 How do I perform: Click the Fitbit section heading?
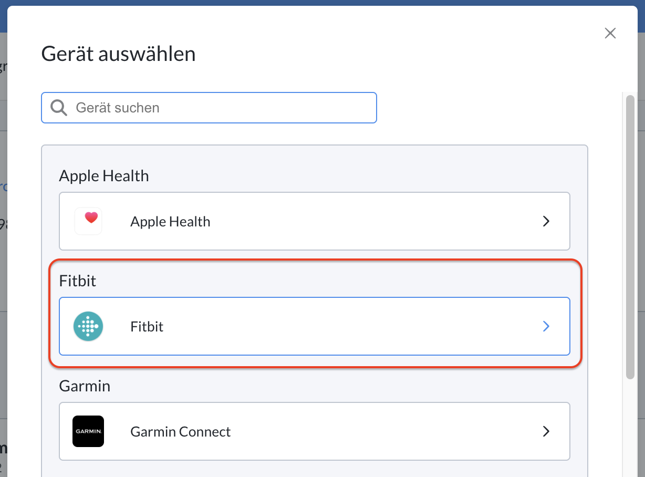click(78, 281)
